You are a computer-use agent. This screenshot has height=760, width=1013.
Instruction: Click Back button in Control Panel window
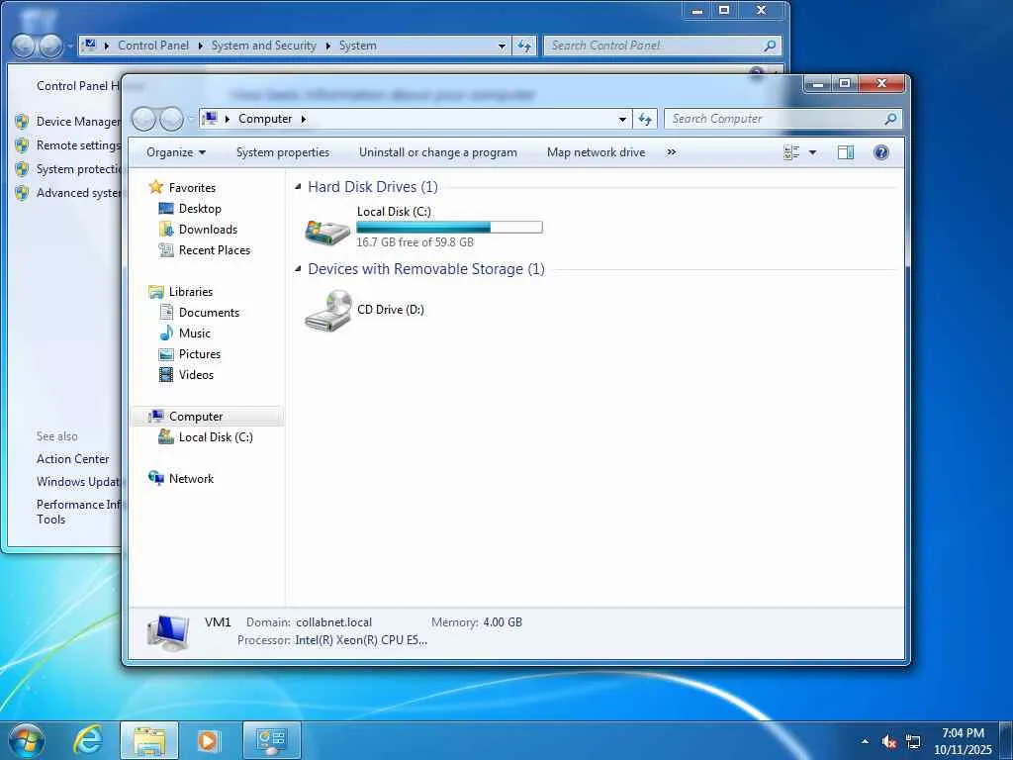coord(24,46)
